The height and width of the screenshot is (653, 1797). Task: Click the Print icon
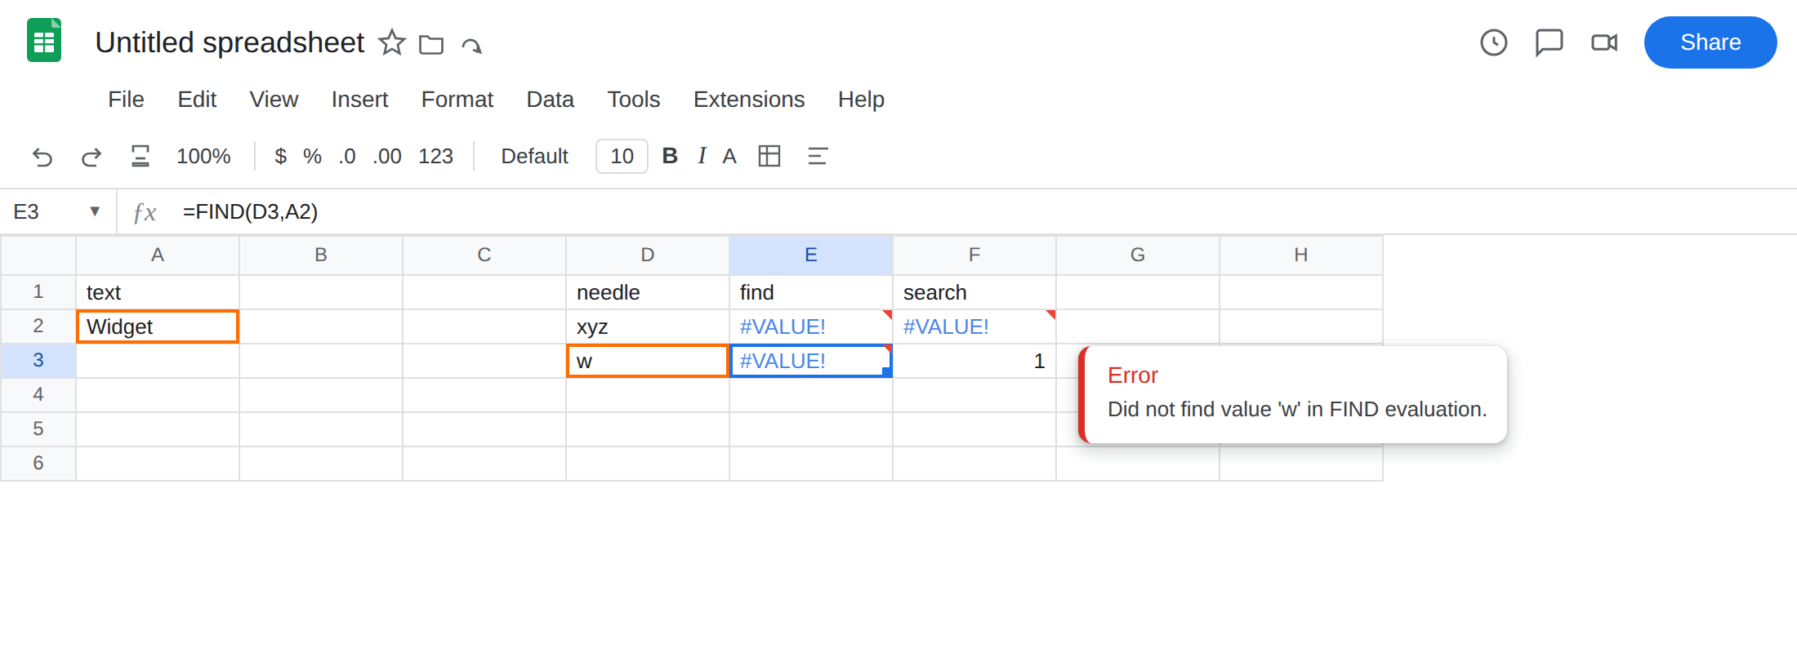pos(140,156)
